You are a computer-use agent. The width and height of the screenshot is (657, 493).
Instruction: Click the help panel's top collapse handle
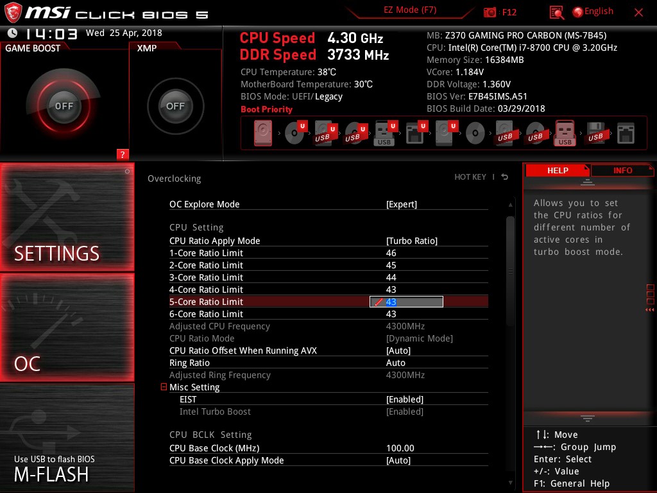588,182
